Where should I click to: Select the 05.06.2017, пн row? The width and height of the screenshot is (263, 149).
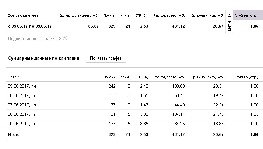pos(19,86)
